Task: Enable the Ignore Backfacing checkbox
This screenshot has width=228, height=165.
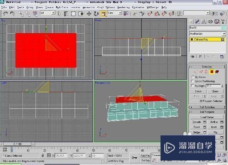Action: pos(193,81)
